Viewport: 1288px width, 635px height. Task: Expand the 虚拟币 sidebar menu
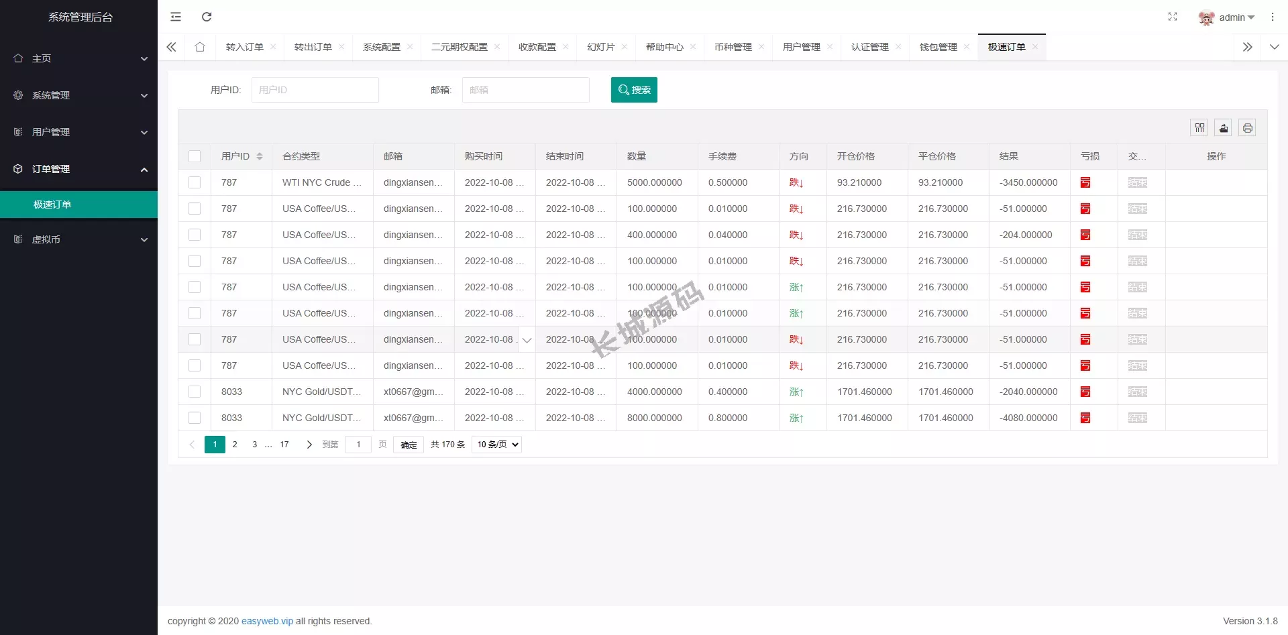(x=79, y=239)
